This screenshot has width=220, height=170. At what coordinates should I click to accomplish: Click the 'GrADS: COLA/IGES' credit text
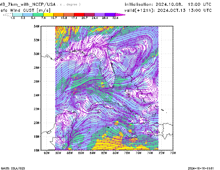click(13, 168)
